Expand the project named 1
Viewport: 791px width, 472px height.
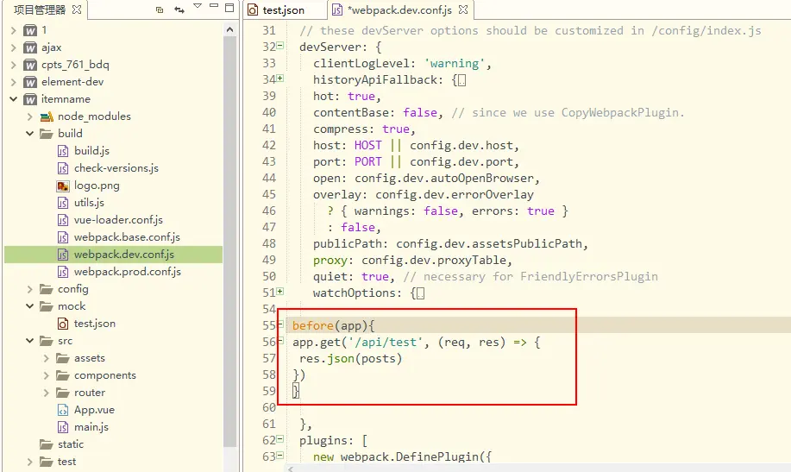(x=14, y=30)
